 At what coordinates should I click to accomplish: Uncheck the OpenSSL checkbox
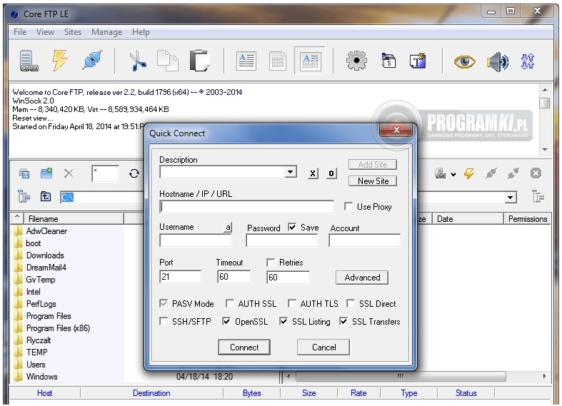coord(226,322)
